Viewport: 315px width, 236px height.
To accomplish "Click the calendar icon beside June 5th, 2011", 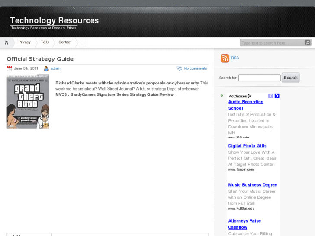I will coord(9,68).
